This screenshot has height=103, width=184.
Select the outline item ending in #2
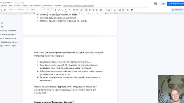point(1,27)
